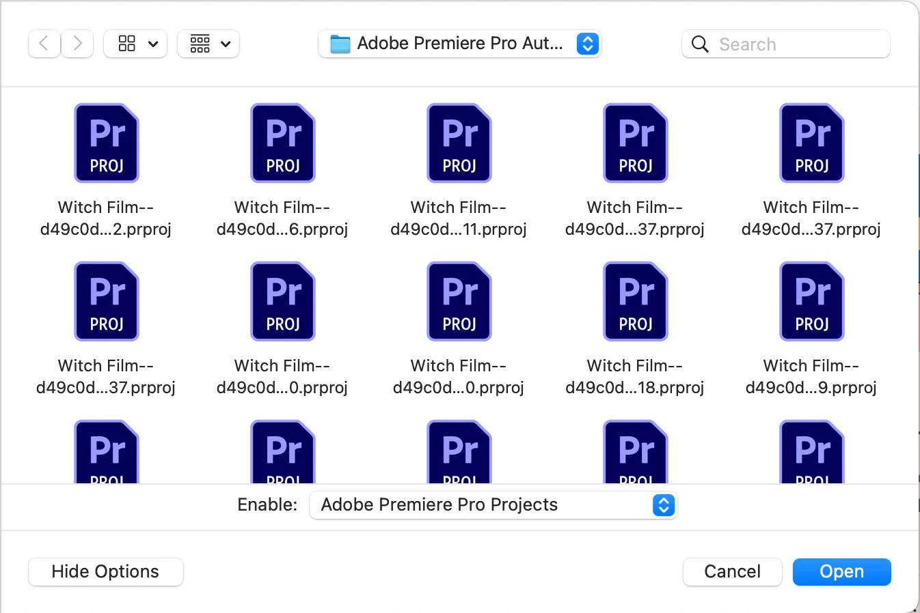Click the Hide Options button
The width and height of the screenshot is (920, 613).
click(106, 572)
